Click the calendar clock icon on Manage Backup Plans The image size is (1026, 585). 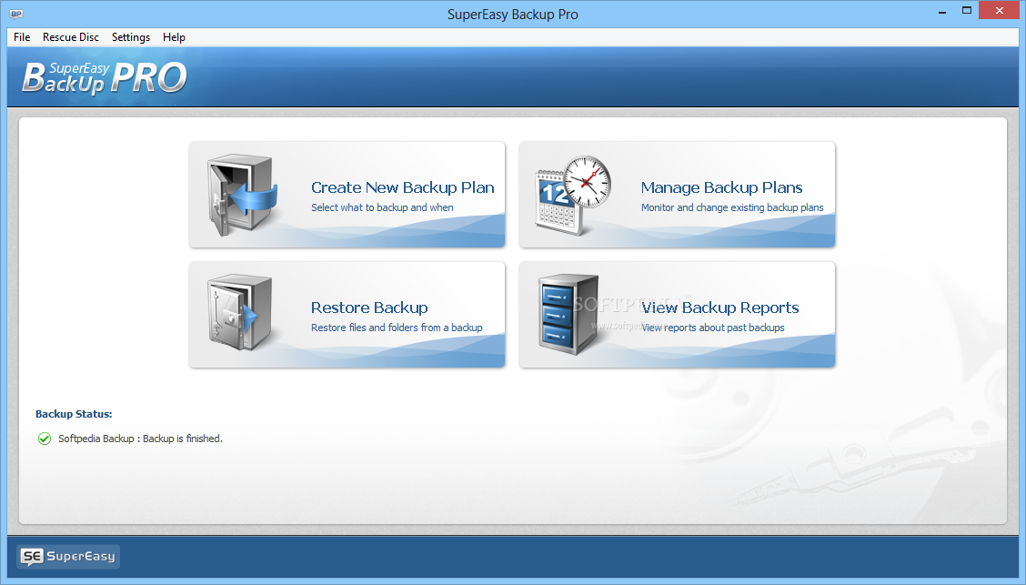click(x=572, y=195)
